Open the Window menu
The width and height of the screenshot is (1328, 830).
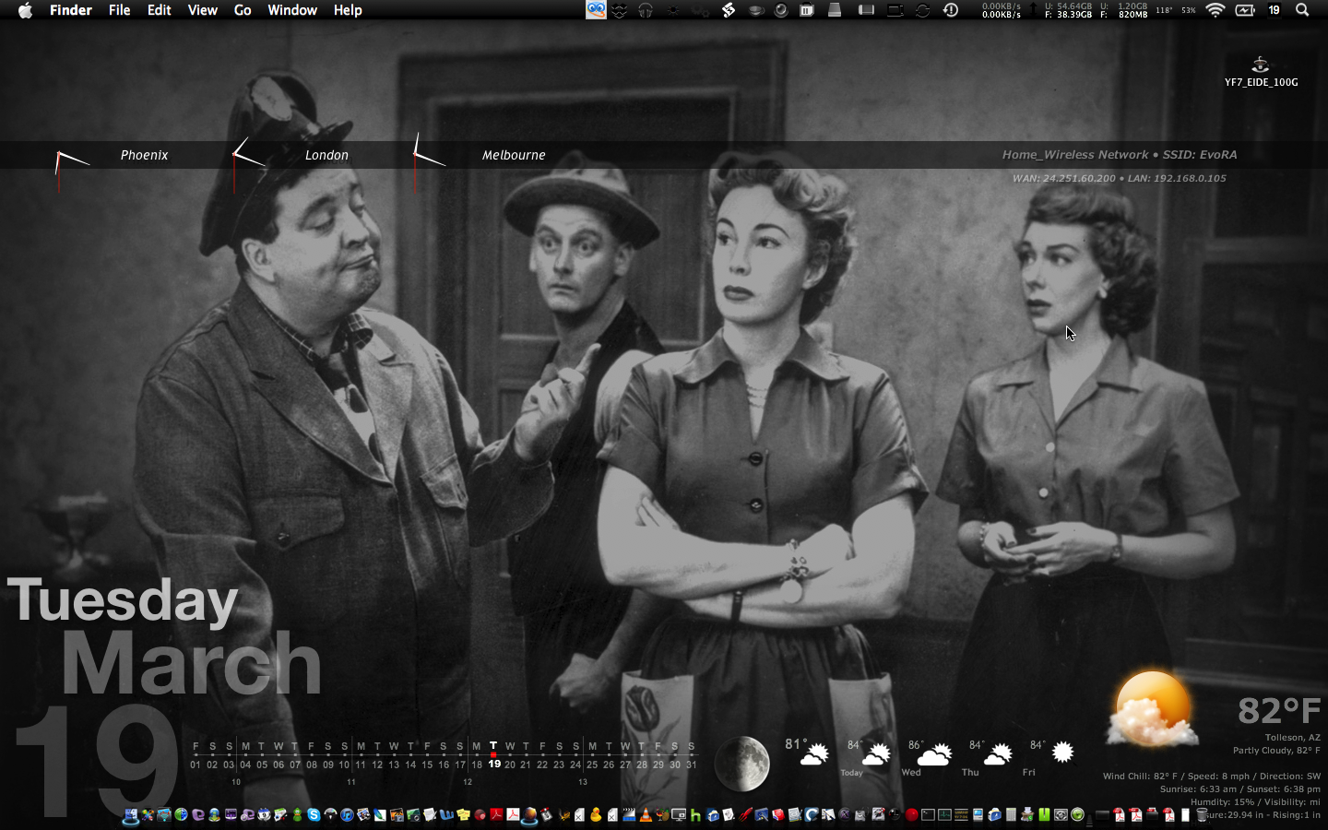[292, 10]
